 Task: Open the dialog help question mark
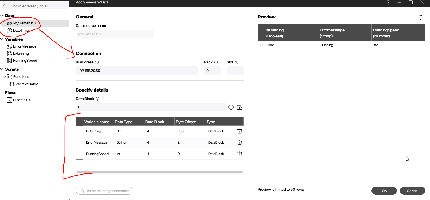(x=388, y=3)
